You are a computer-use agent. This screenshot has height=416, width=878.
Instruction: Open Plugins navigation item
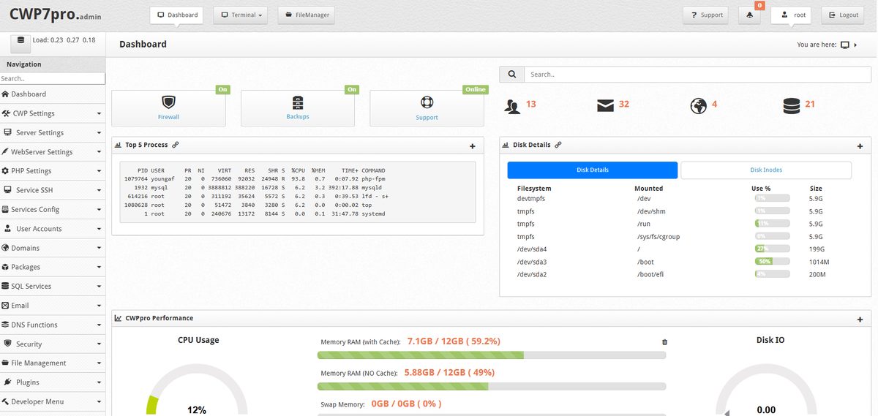point(53,382)
